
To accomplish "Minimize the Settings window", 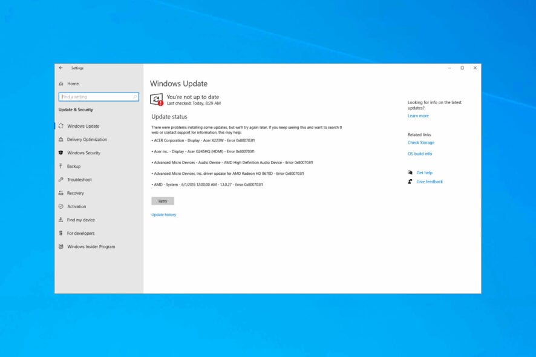I will pos(449,68).
